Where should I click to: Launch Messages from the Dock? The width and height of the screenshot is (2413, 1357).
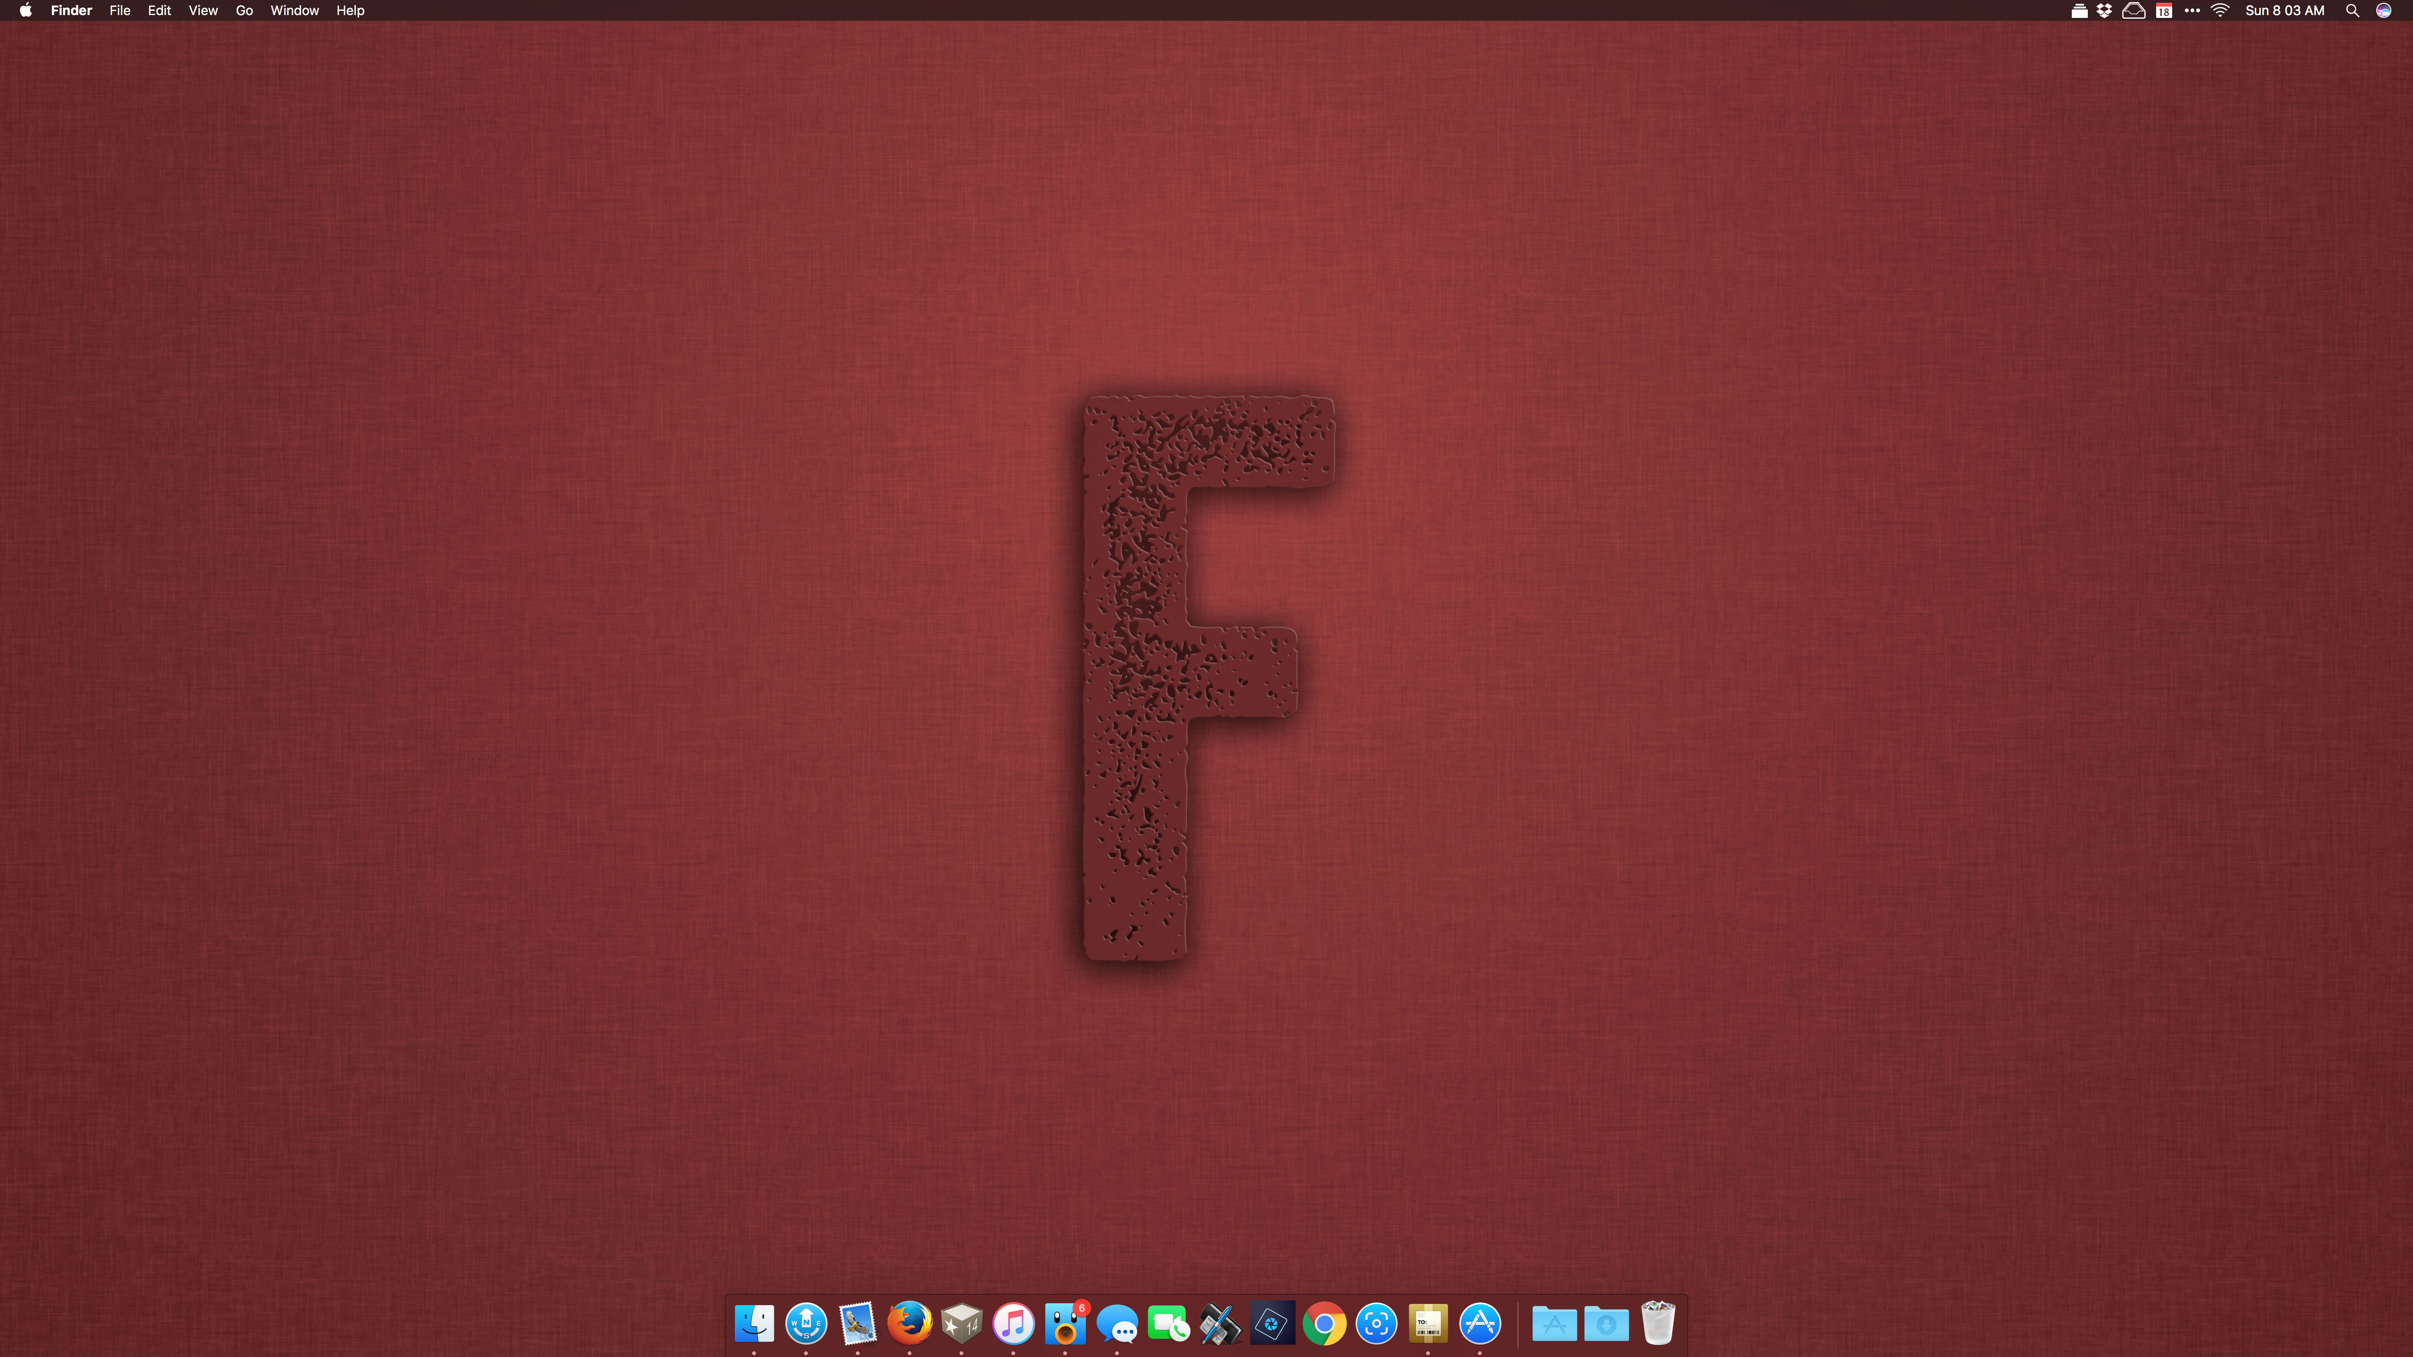1116,1323
